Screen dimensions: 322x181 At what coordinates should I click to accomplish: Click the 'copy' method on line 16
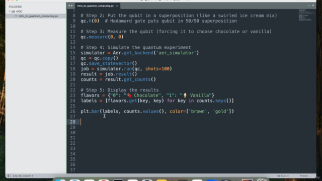tap(108, 58)
